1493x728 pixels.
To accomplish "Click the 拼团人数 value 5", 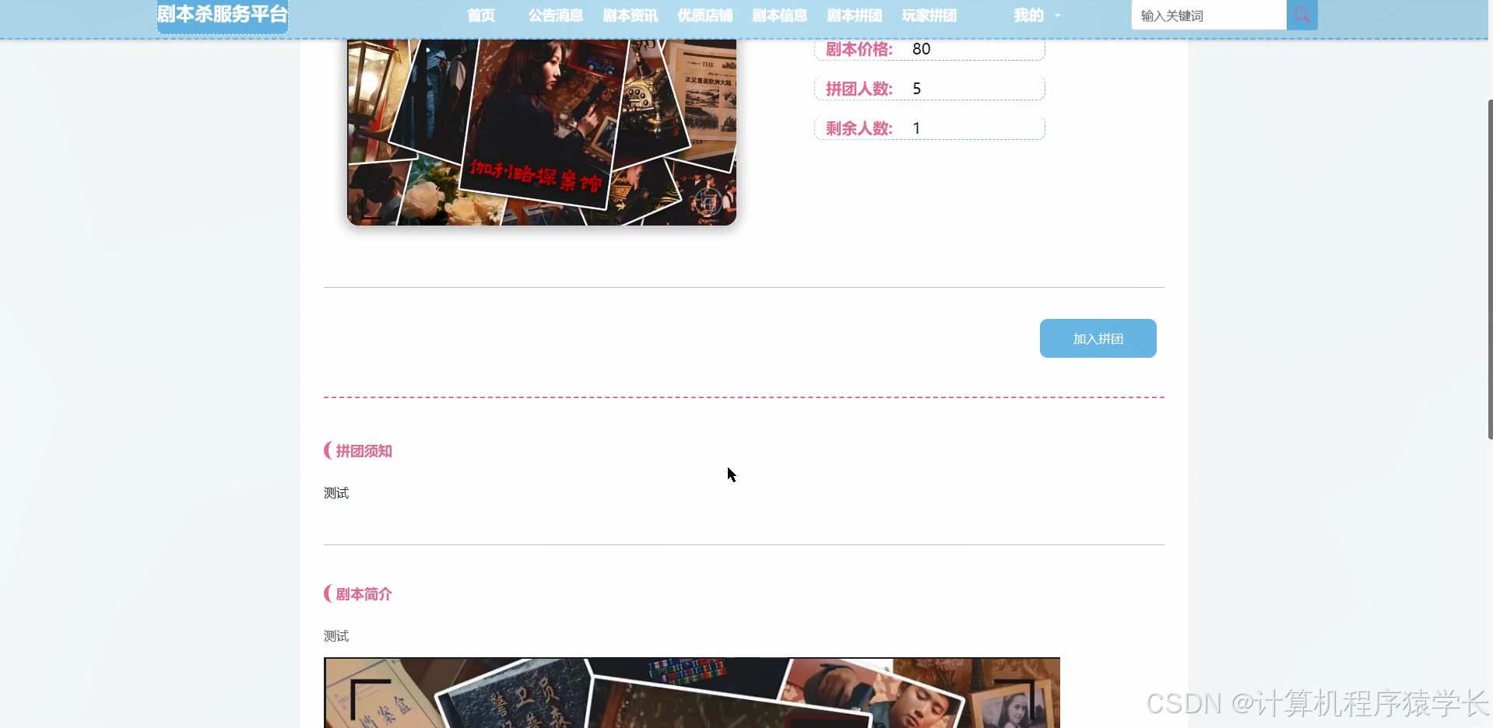I will click(917, 89).
